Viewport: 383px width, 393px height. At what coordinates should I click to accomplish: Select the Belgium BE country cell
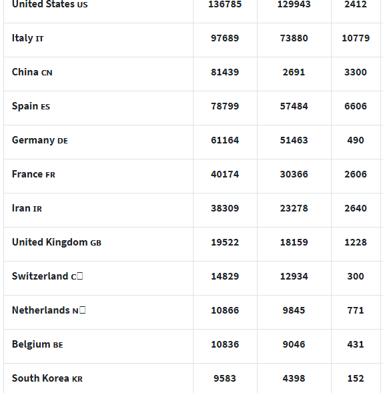click(37, 344)
